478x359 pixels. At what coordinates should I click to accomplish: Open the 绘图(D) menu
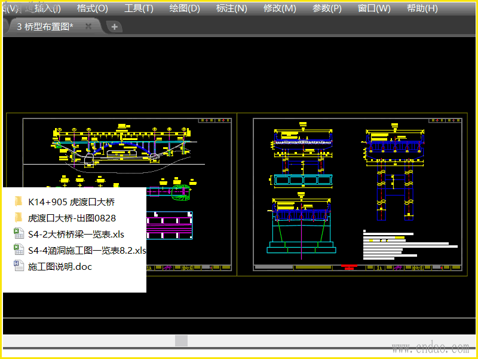click(x=185, y=8)
